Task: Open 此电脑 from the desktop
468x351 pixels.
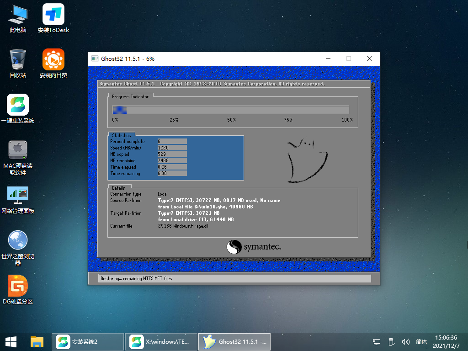Action: 17,18
